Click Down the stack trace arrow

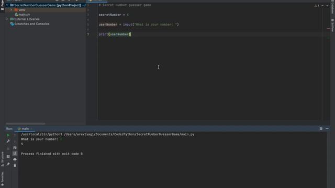15,142
